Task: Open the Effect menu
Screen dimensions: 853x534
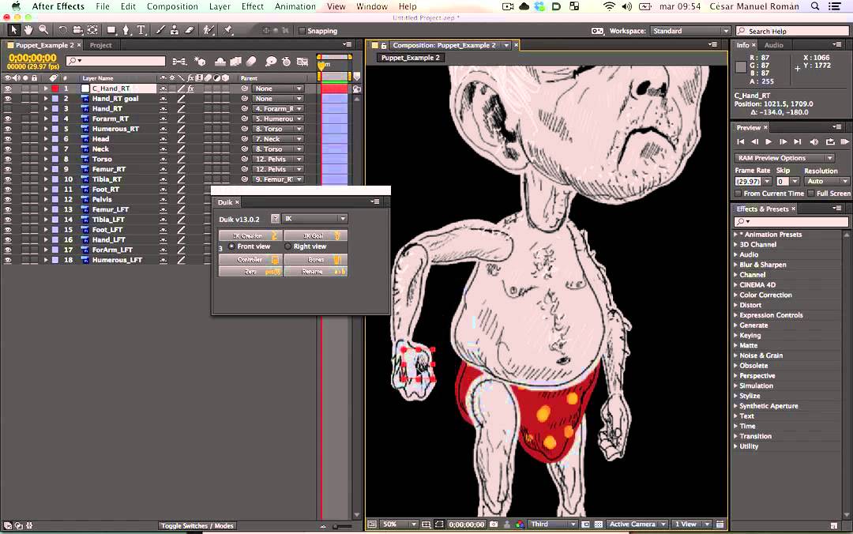Action: pos(253,6)
